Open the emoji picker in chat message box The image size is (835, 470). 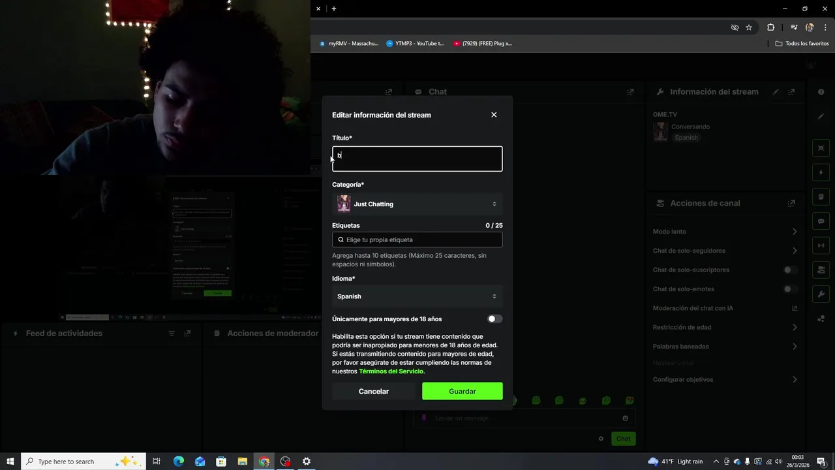click(625, 418)
